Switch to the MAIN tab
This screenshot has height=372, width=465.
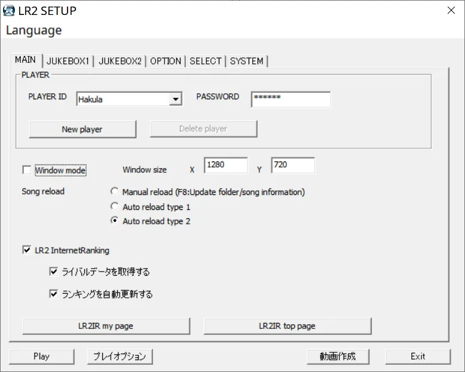point(25,60)
